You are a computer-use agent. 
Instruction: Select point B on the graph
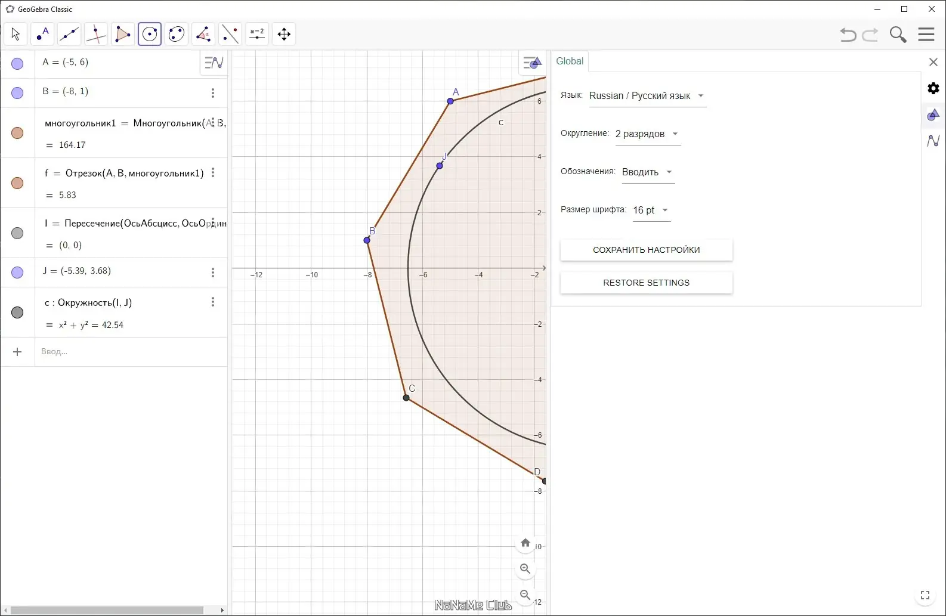367,240
